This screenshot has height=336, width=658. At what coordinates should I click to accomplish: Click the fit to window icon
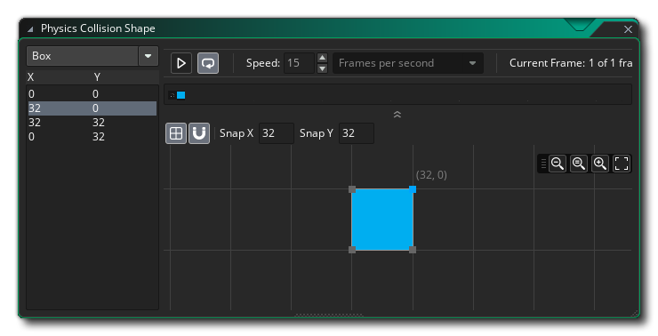622,164
